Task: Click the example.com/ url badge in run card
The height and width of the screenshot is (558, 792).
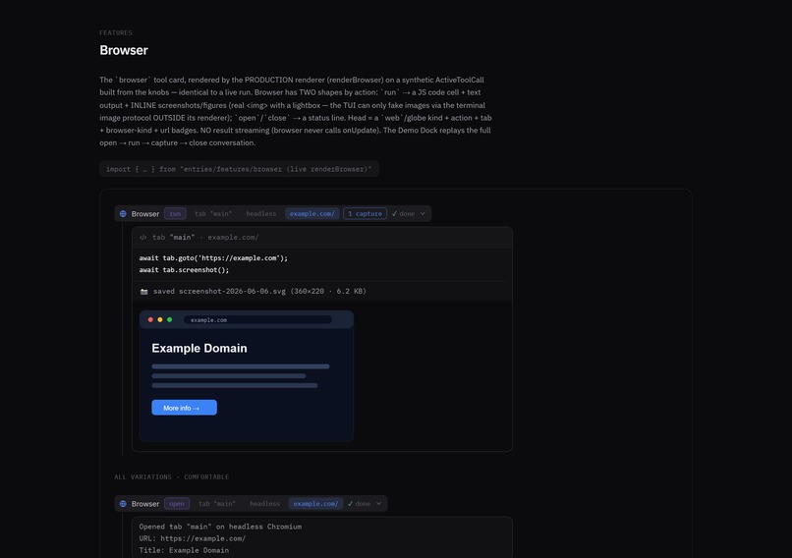Action: pos(312,213)
